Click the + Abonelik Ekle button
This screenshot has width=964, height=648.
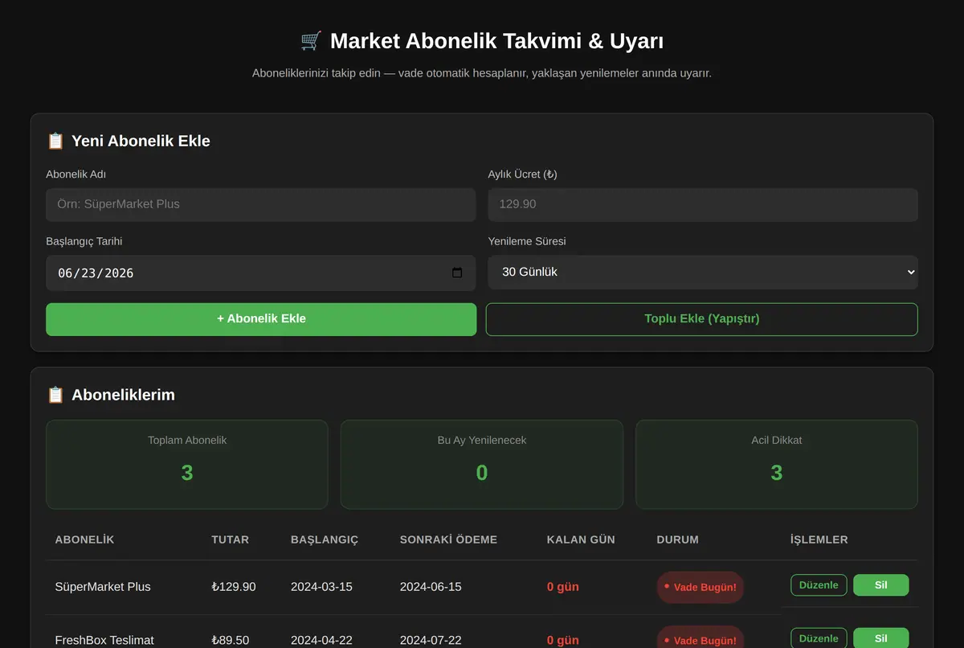click(x=261, y=319)
